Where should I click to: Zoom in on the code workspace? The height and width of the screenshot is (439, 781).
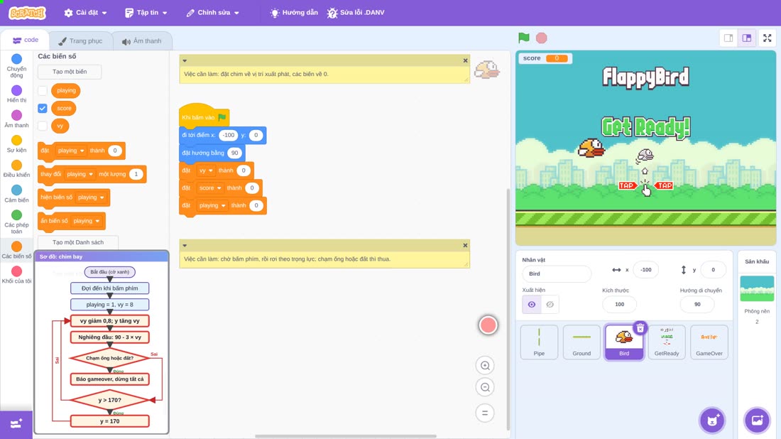[x=485, y=365]
